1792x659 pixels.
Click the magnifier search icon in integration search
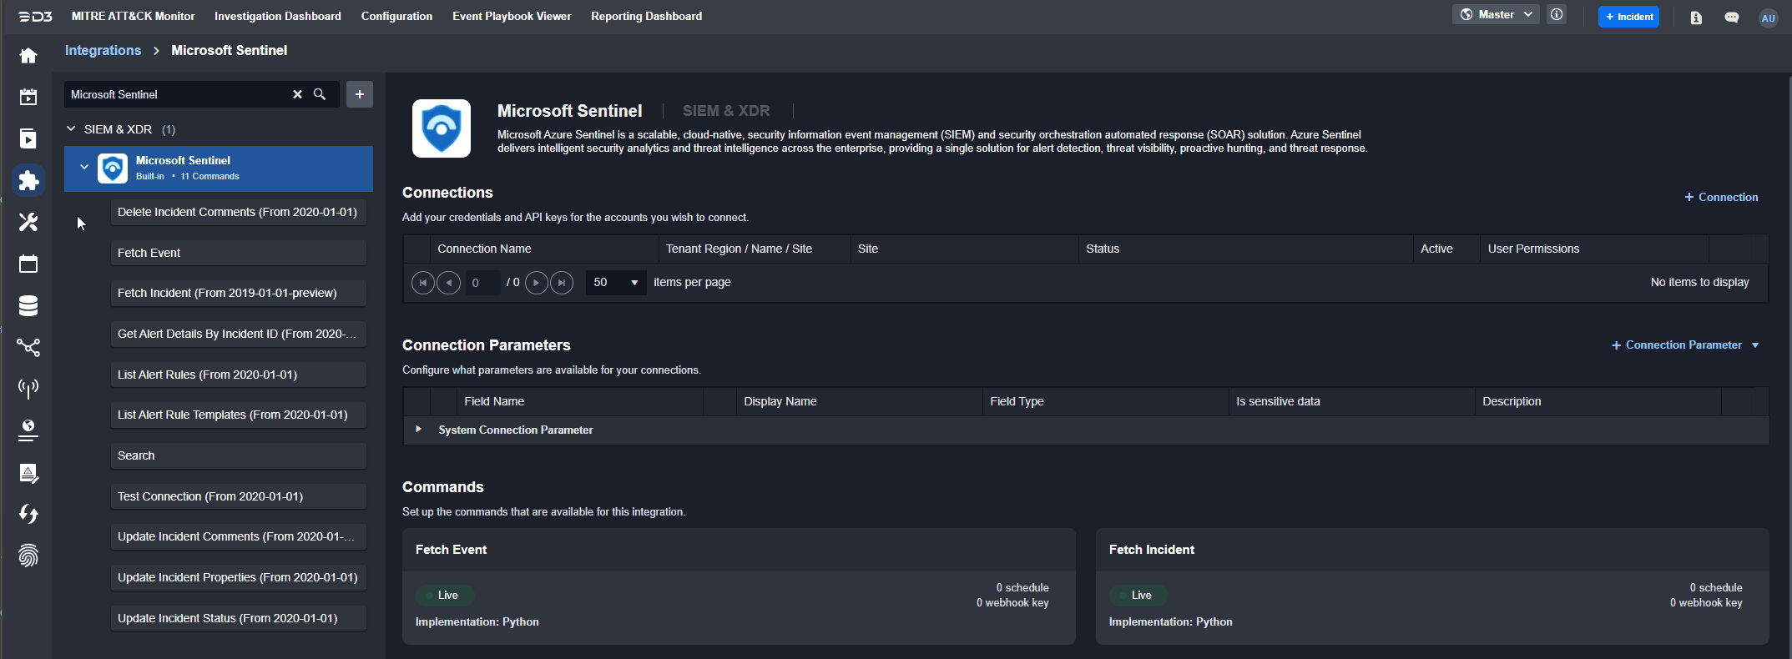tap(320, 94)
